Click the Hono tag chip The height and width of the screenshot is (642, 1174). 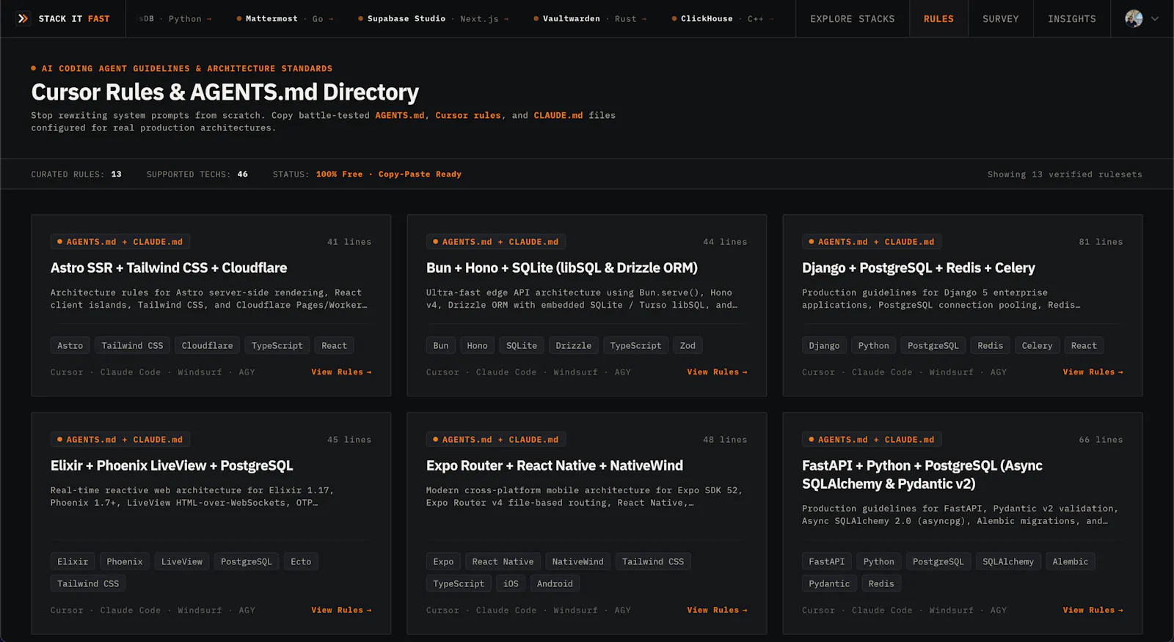pyautogui.click(x=477, y=346)
